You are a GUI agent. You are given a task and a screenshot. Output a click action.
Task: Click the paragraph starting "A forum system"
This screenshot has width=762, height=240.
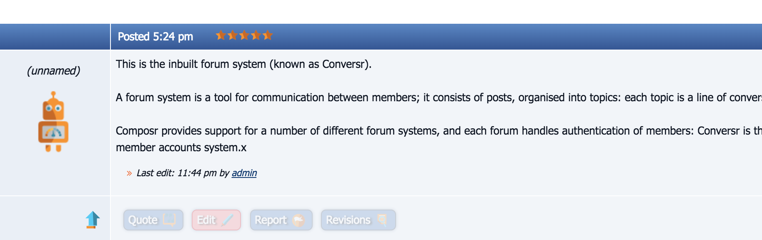coord(375,97)
